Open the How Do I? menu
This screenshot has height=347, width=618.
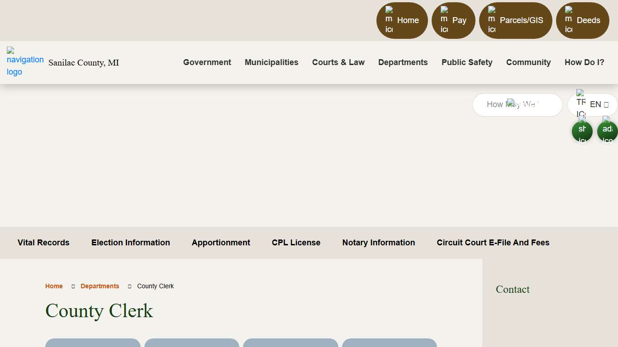pos(584,62)
